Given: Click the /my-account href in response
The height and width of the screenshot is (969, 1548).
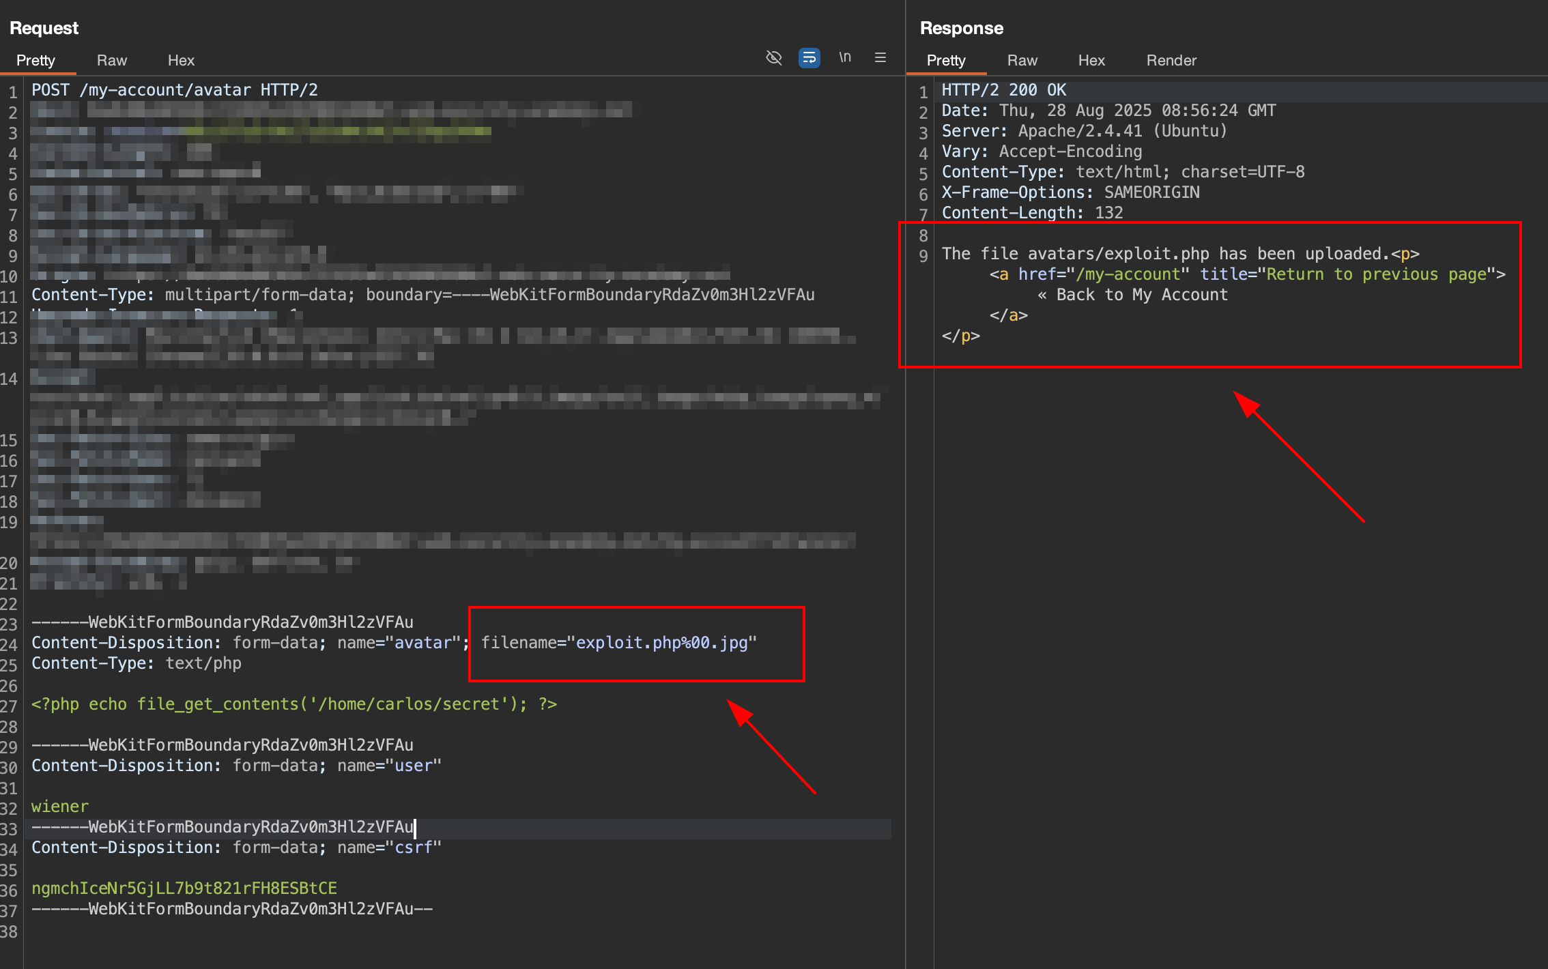Looking at the screenshot, I should point(1128,274).
